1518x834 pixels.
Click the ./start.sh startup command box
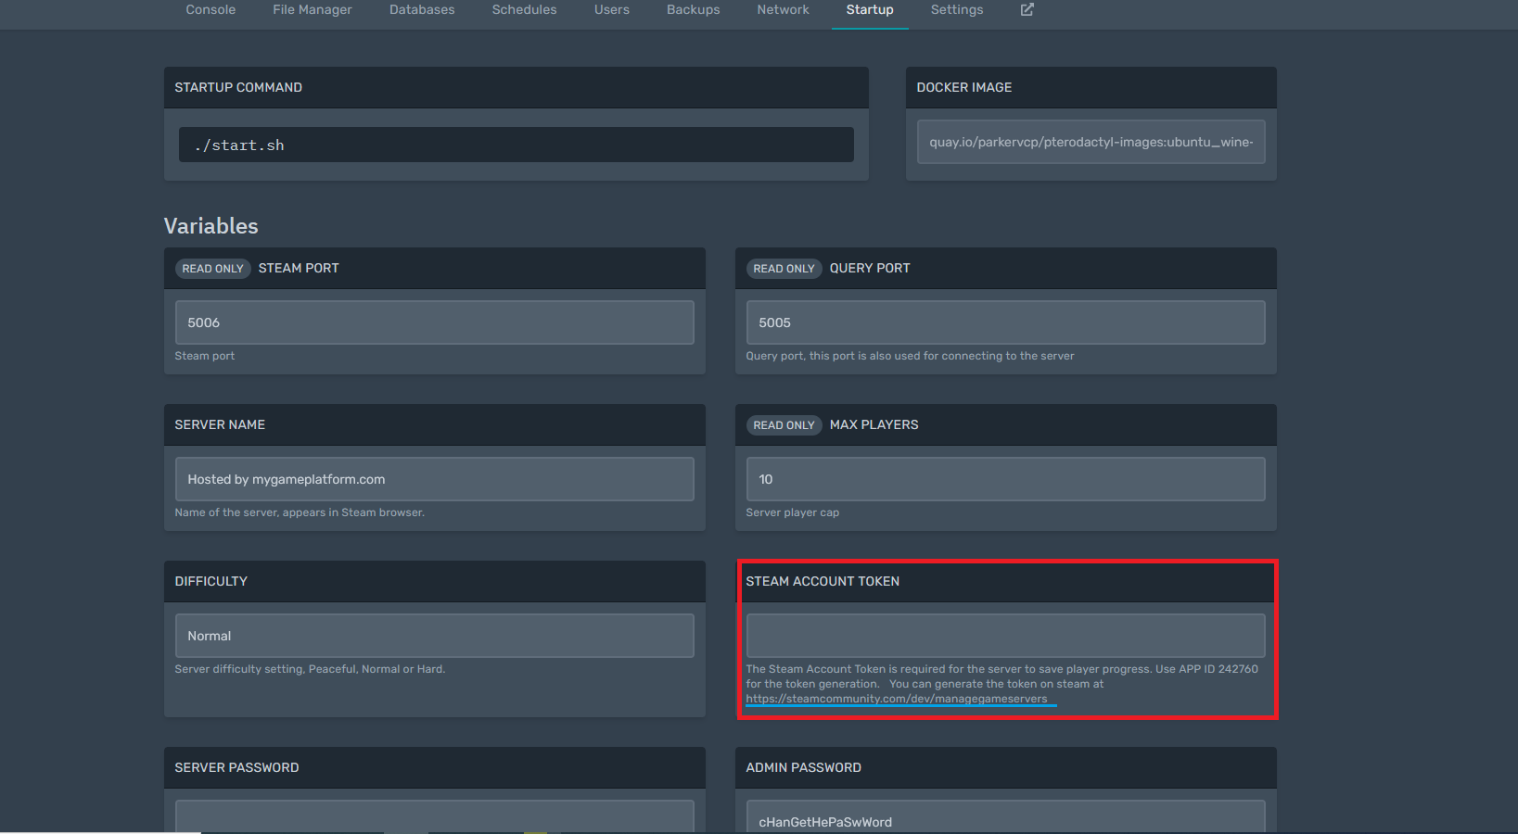517,145
